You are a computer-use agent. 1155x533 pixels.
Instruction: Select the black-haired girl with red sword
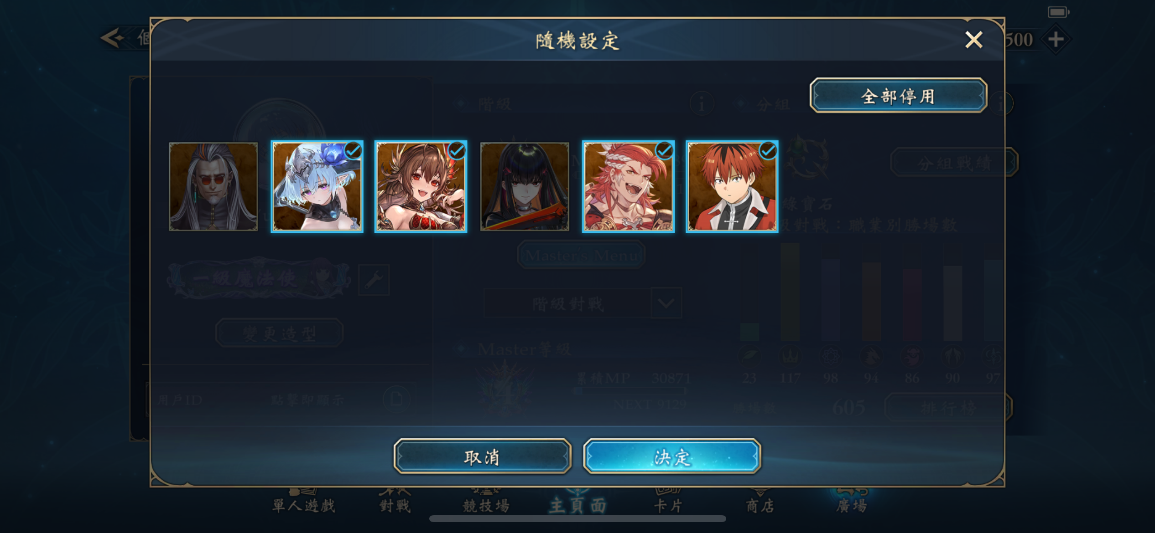point(525,186)
